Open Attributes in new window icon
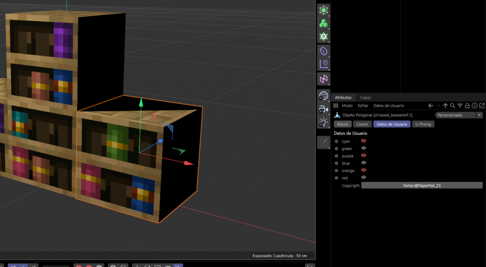The width and height of the screenshot is (486, 267). point(482,106)
